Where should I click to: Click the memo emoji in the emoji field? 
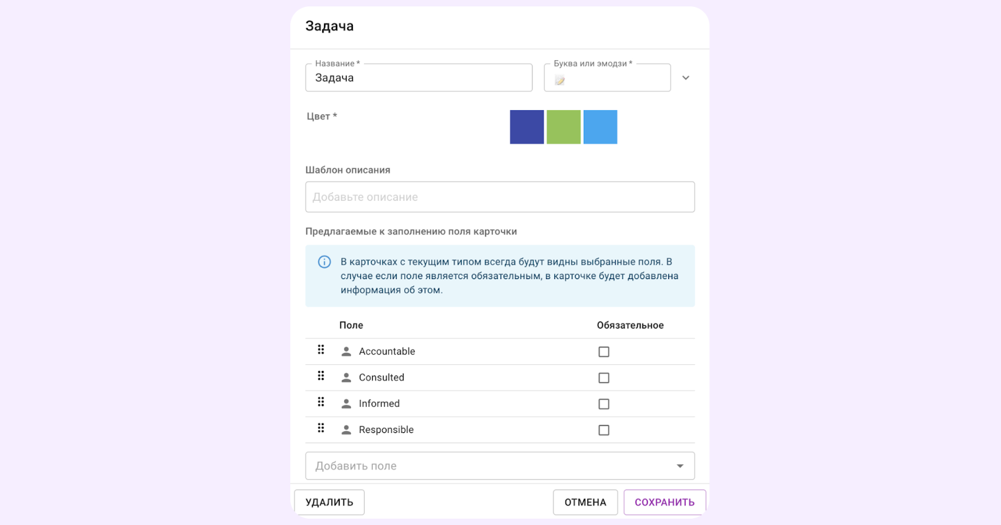pos(560,80)
